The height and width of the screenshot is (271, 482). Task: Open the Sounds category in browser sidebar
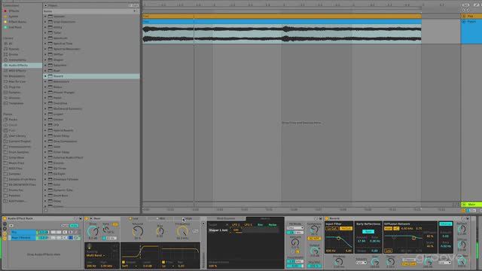coord(14,49)
